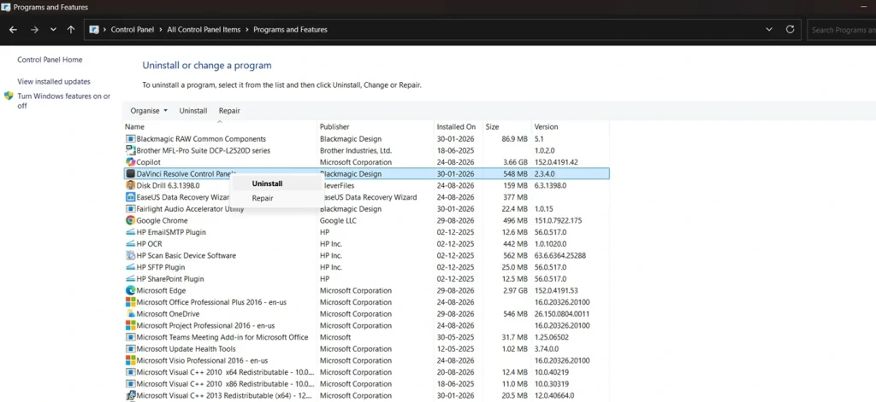Click the 3.66 GB size cell

514,162
